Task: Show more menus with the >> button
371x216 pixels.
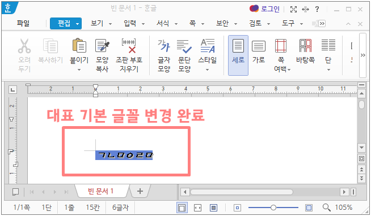Action: [322, 23]
